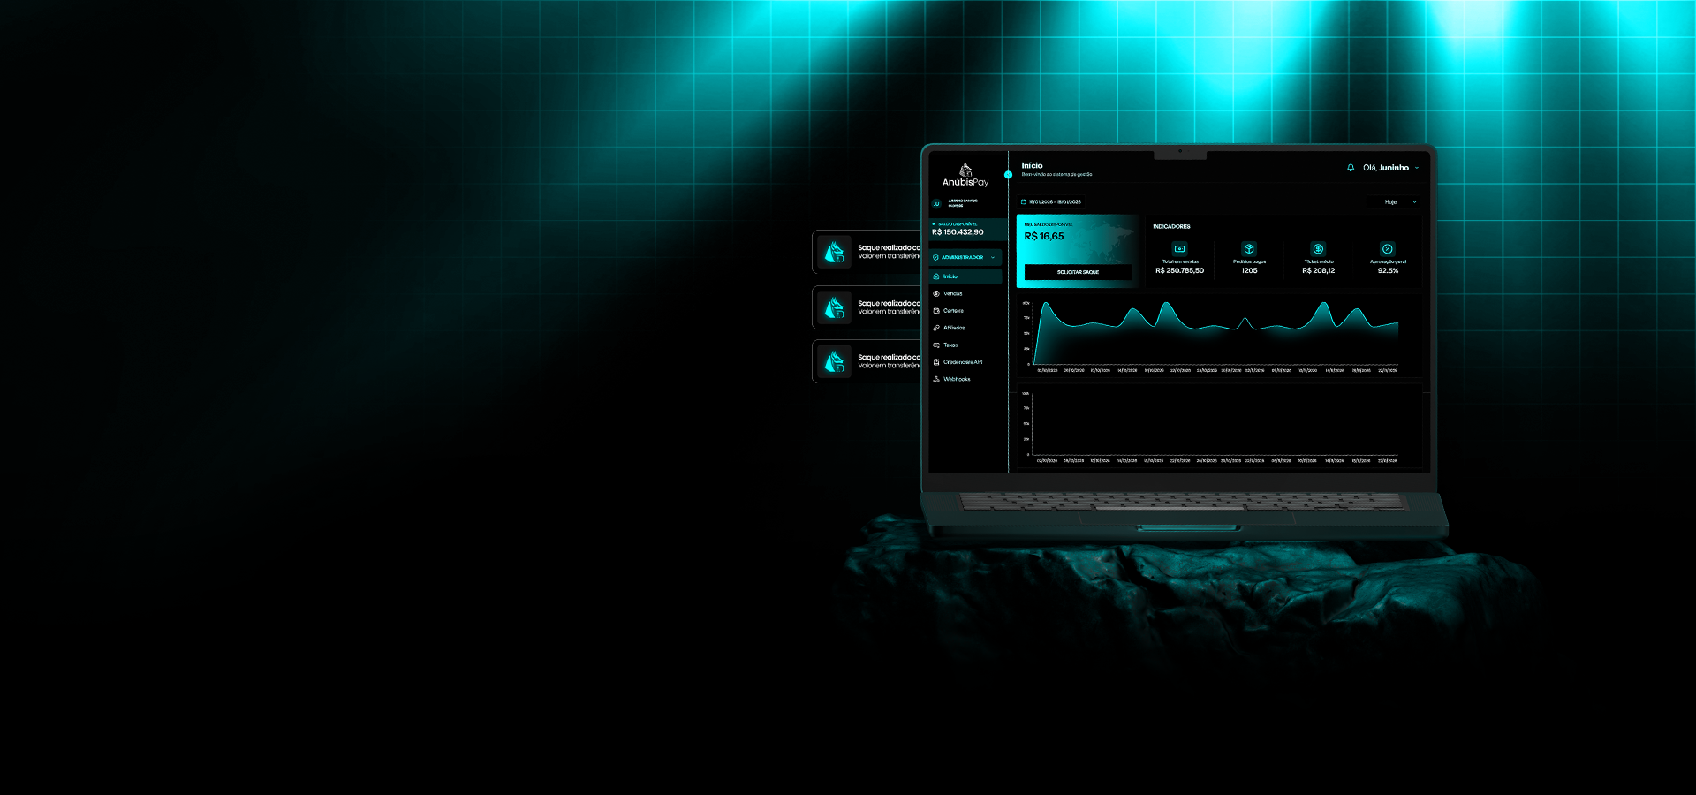
Task: Click the AnúbisPay logo
Action: (965, 175)
